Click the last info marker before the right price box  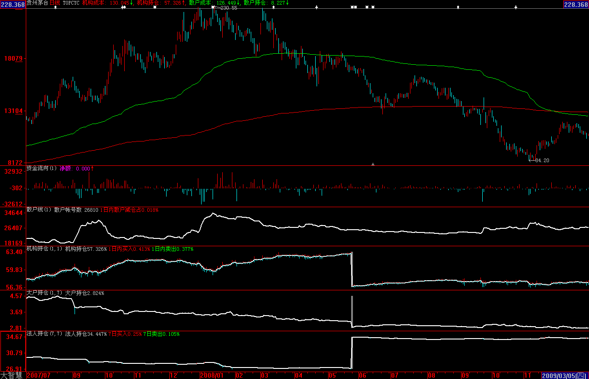click(515, 7)
